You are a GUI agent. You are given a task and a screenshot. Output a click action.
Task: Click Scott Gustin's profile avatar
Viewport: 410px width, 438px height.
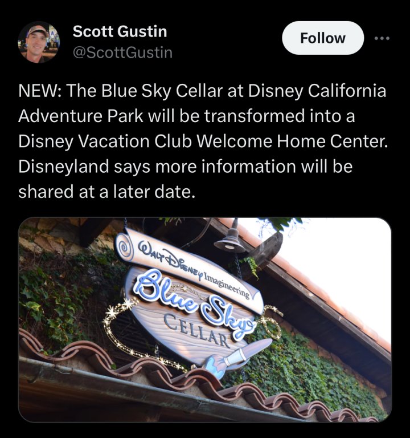[x=39, y=42]
